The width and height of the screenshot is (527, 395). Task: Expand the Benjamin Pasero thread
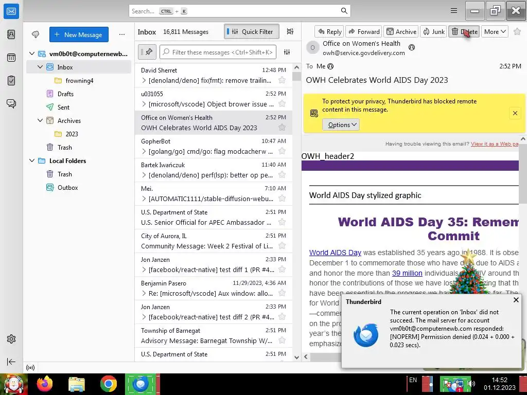pyautogui.click(x=144, y=293)
